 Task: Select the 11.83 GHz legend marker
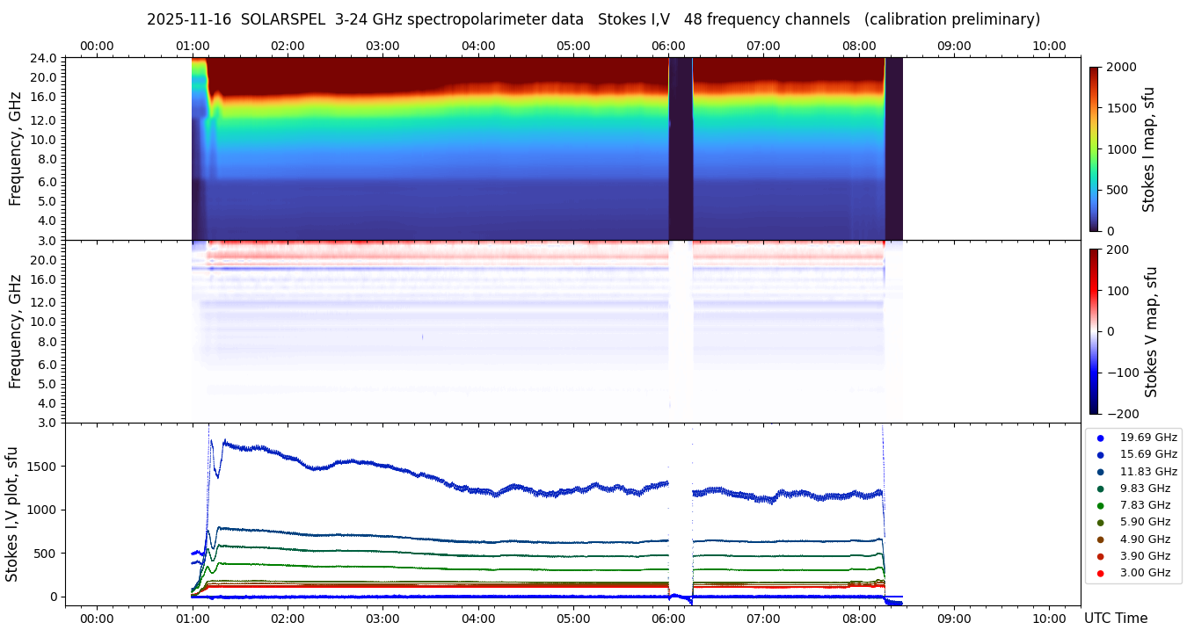[1100, 472]
